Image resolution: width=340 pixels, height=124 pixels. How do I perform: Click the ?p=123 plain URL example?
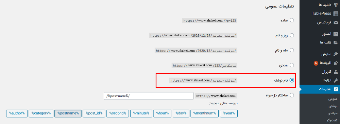click(x=210, y=21)
